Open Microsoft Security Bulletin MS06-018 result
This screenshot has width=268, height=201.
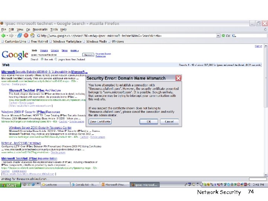pos(44,72)
